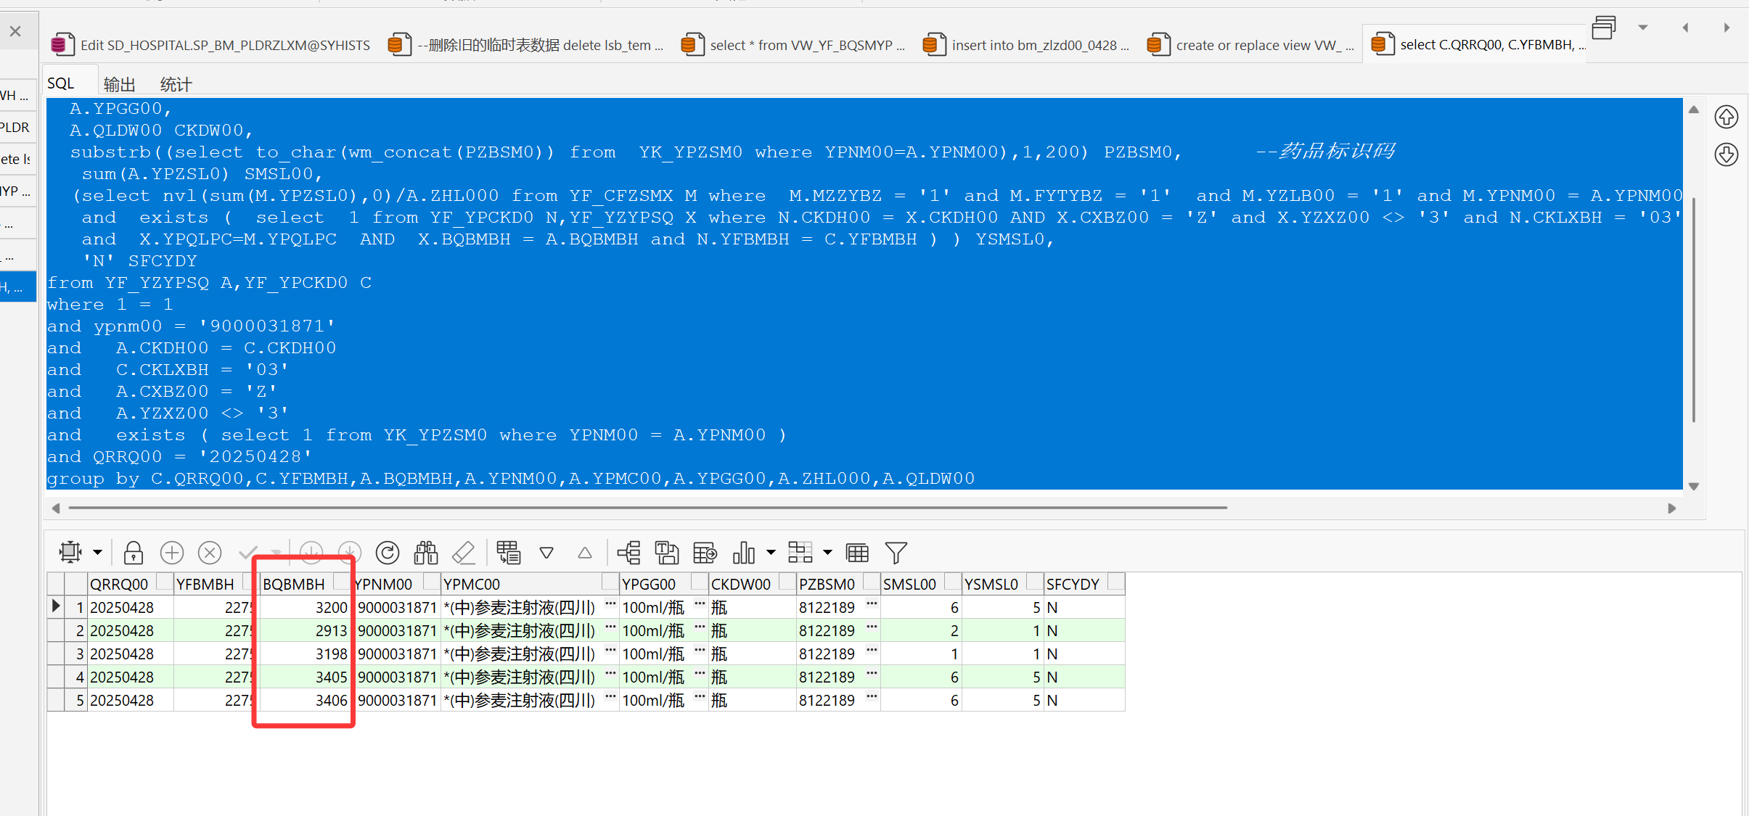Viewport: 1749px width, 816px height.
Task: Click the refresh query results icon
Action: coord(388,553)
